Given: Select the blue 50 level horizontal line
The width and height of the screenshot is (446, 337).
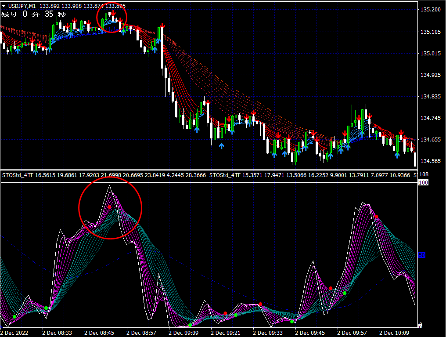Looking at the screenshot, I should point(209,255).
